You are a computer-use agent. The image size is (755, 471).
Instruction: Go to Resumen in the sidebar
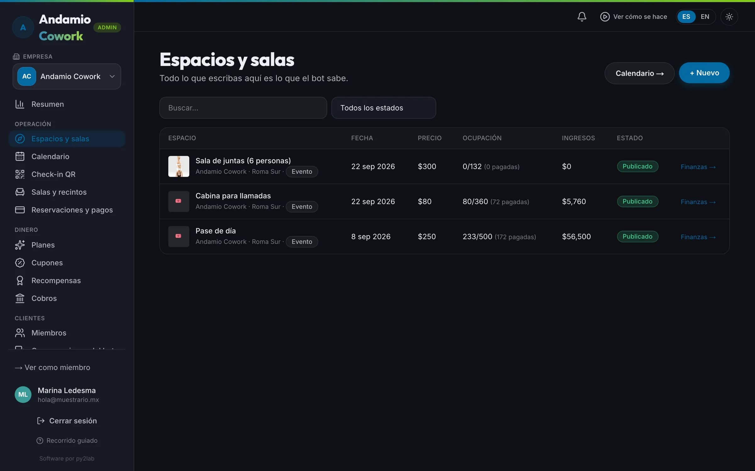(x=67, y=104)
